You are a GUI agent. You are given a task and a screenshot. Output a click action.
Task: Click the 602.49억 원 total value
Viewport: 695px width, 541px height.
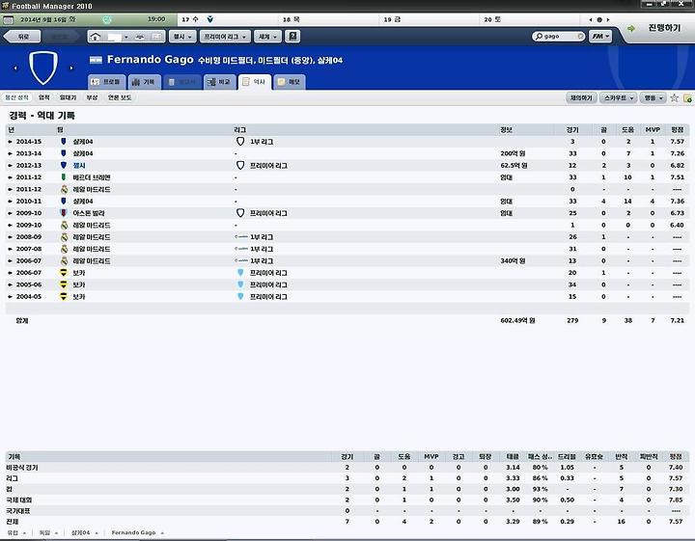(x=517, y=320)
